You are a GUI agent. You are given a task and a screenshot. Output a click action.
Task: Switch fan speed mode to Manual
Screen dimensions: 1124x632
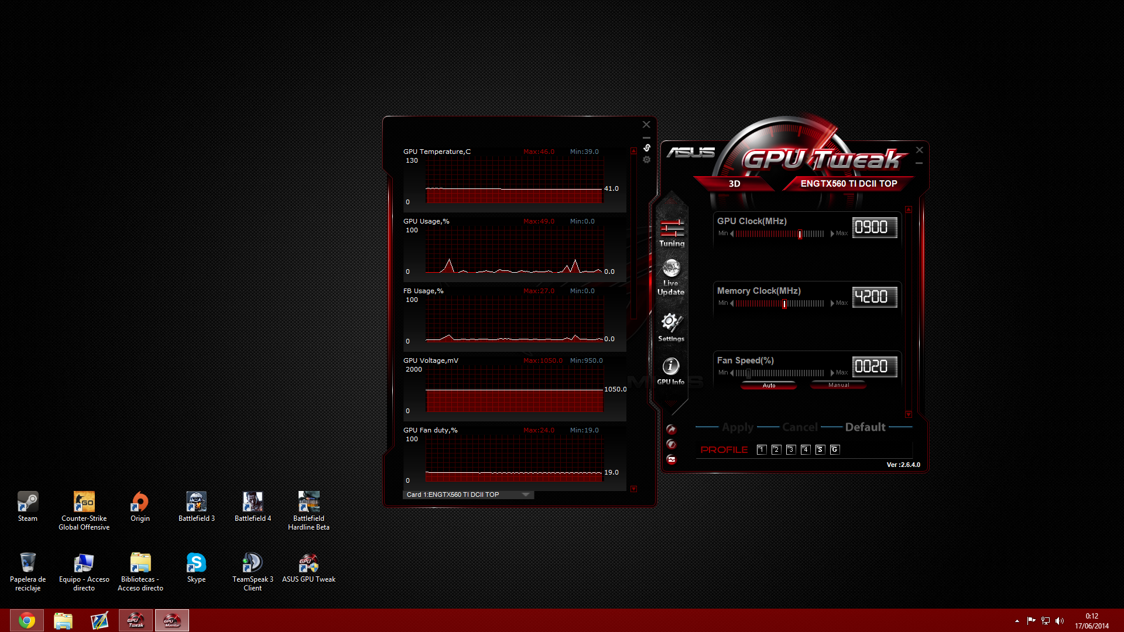click(x=838, y=385)
